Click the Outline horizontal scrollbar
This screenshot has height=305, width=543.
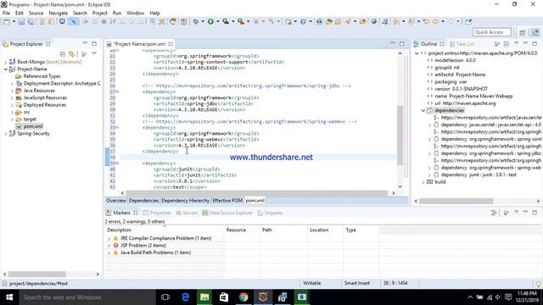(x=456, y=201)
